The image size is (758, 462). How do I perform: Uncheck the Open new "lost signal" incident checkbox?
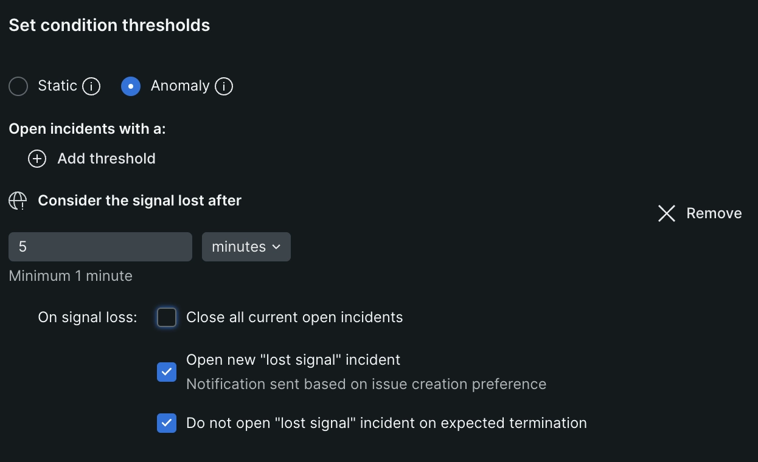(167, 371)
